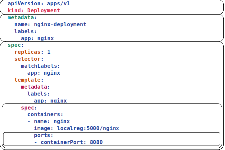Select the containerPort: 8080 line

pos(68,142)
